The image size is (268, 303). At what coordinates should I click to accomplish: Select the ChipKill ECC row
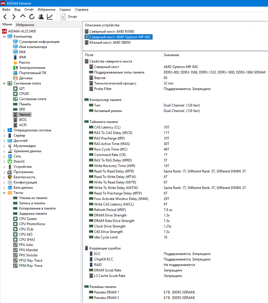pyautogui.click(x=176, y=259)
